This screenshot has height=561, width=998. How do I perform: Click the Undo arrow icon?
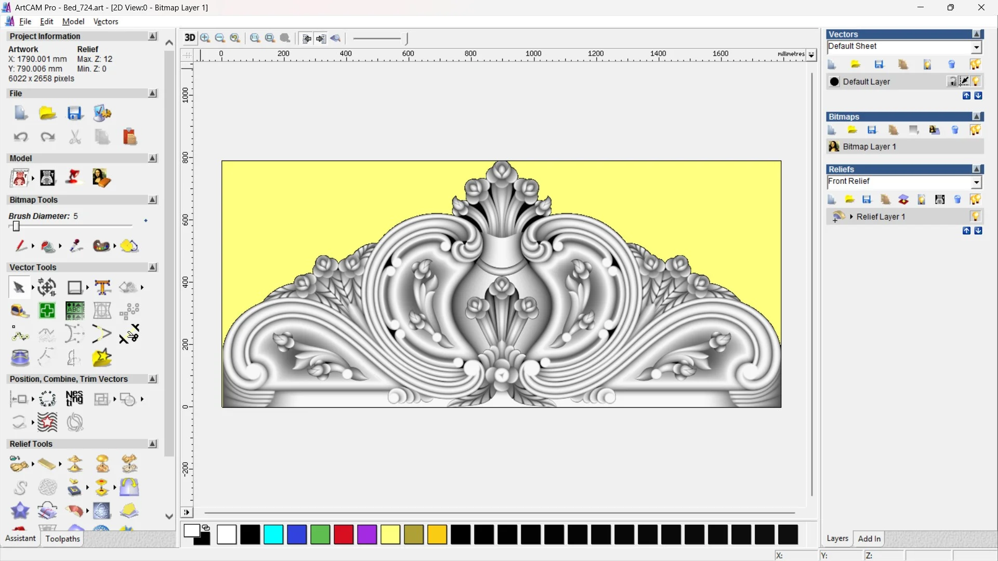pos(21,137)
